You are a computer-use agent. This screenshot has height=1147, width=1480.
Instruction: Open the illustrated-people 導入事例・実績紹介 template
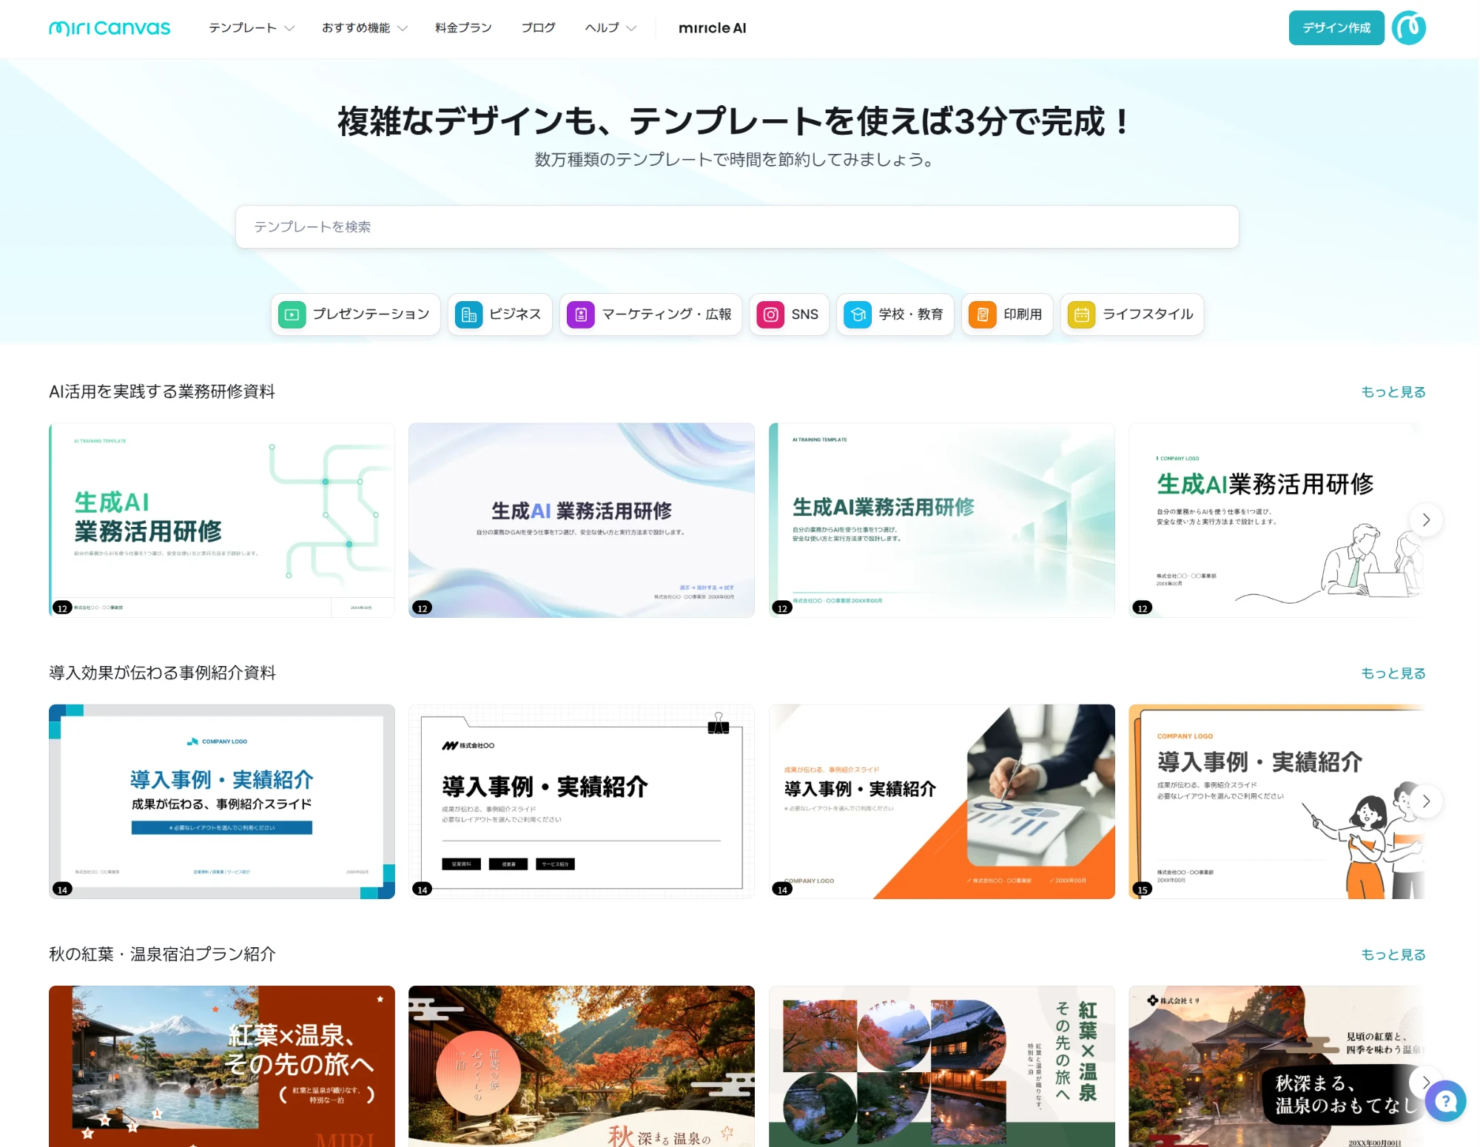point(1277,801)
